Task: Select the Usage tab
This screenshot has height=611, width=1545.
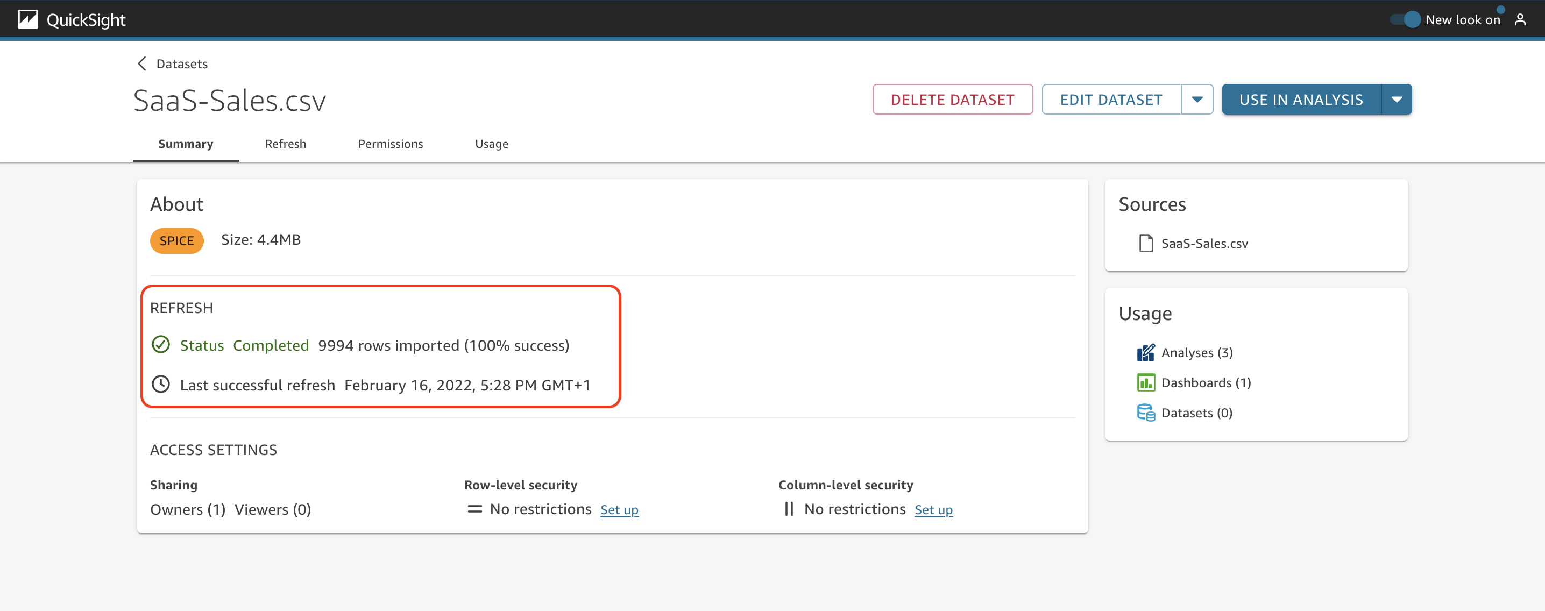Action: click(491, 144)
